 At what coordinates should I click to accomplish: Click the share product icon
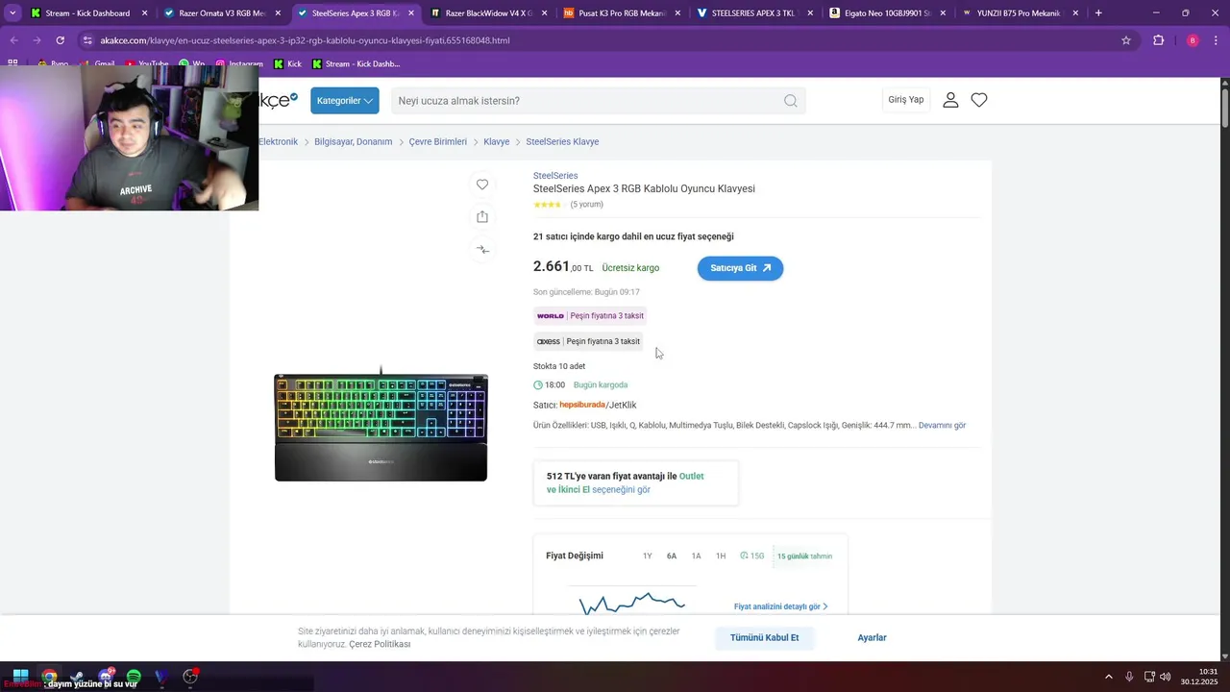(482, 217)
